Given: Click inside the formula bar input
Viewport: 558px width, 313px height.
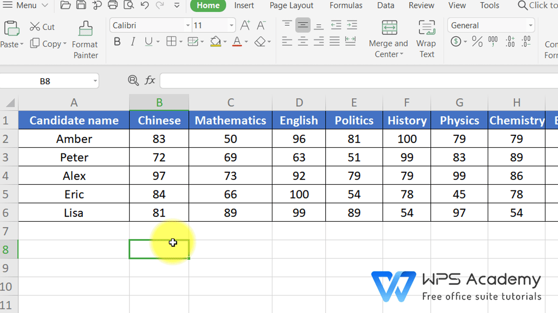Looking at the screenshot, I should pos(359,80).
